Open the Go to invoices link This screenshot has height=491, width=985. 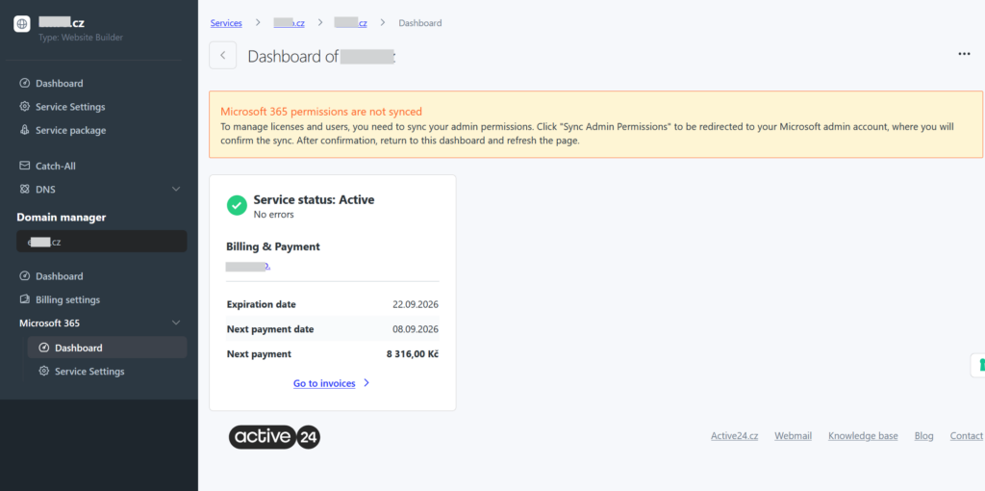click(x=324, y=383)
